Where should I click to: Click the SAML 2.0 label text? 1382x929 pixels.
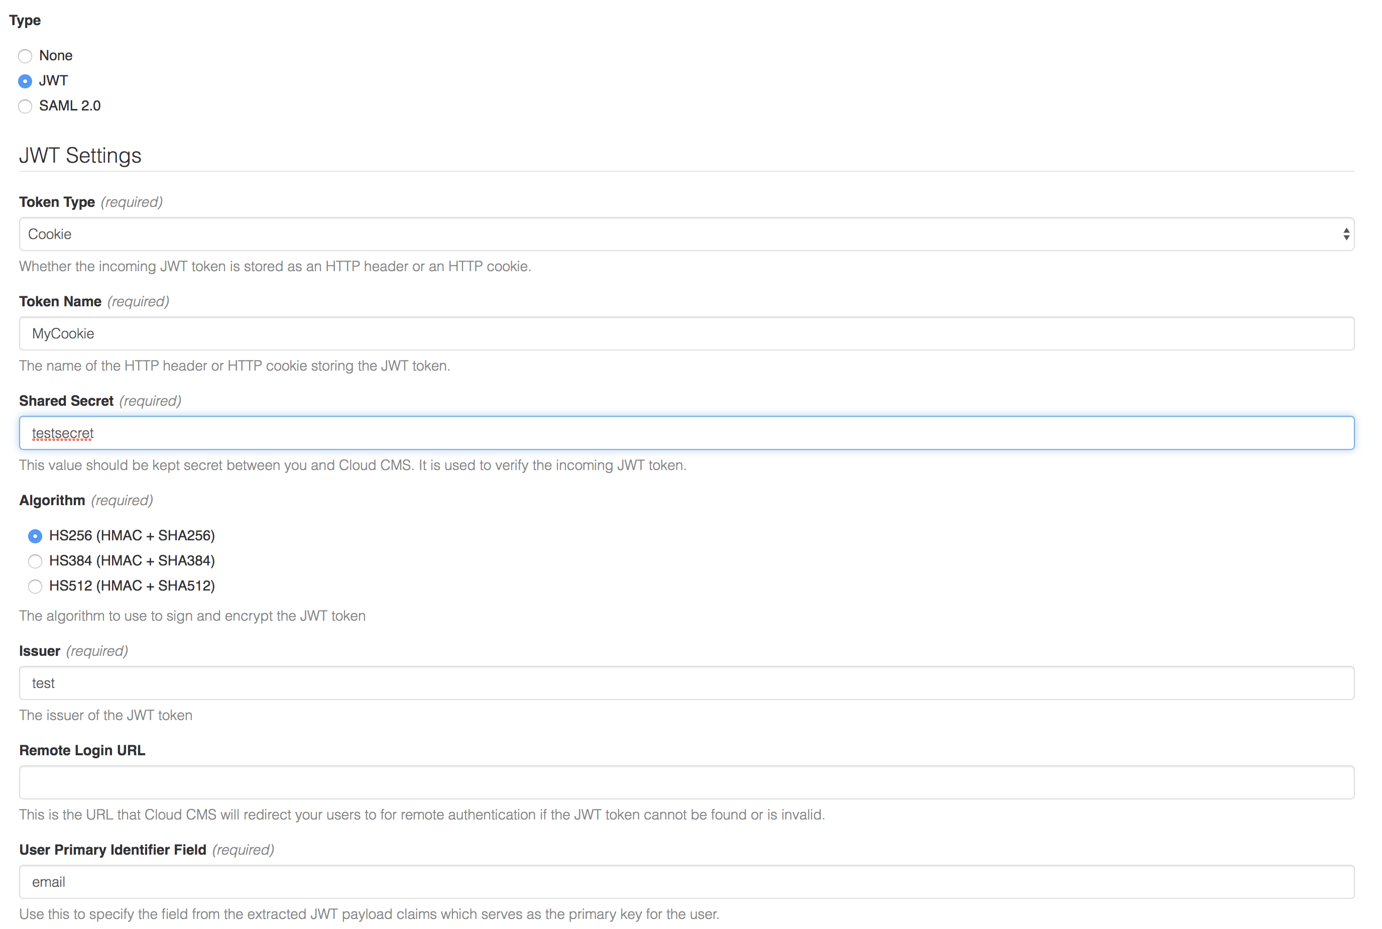(x=70, y=106)
